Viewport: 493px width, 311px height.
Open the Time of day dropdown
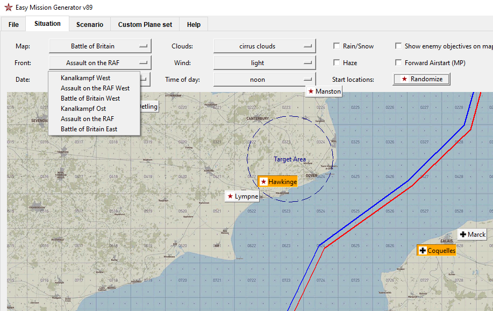(264, 80)
